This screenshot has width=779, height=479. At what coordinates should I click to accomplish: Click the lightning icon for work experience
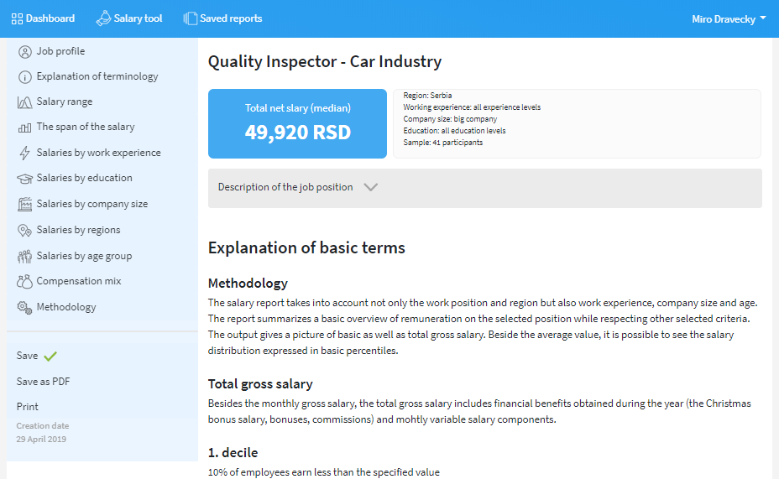(25, 153)
